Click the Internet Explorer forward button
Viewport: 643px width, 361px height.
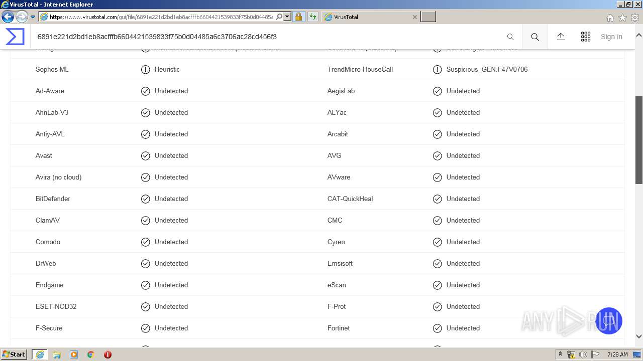point(21,17)
